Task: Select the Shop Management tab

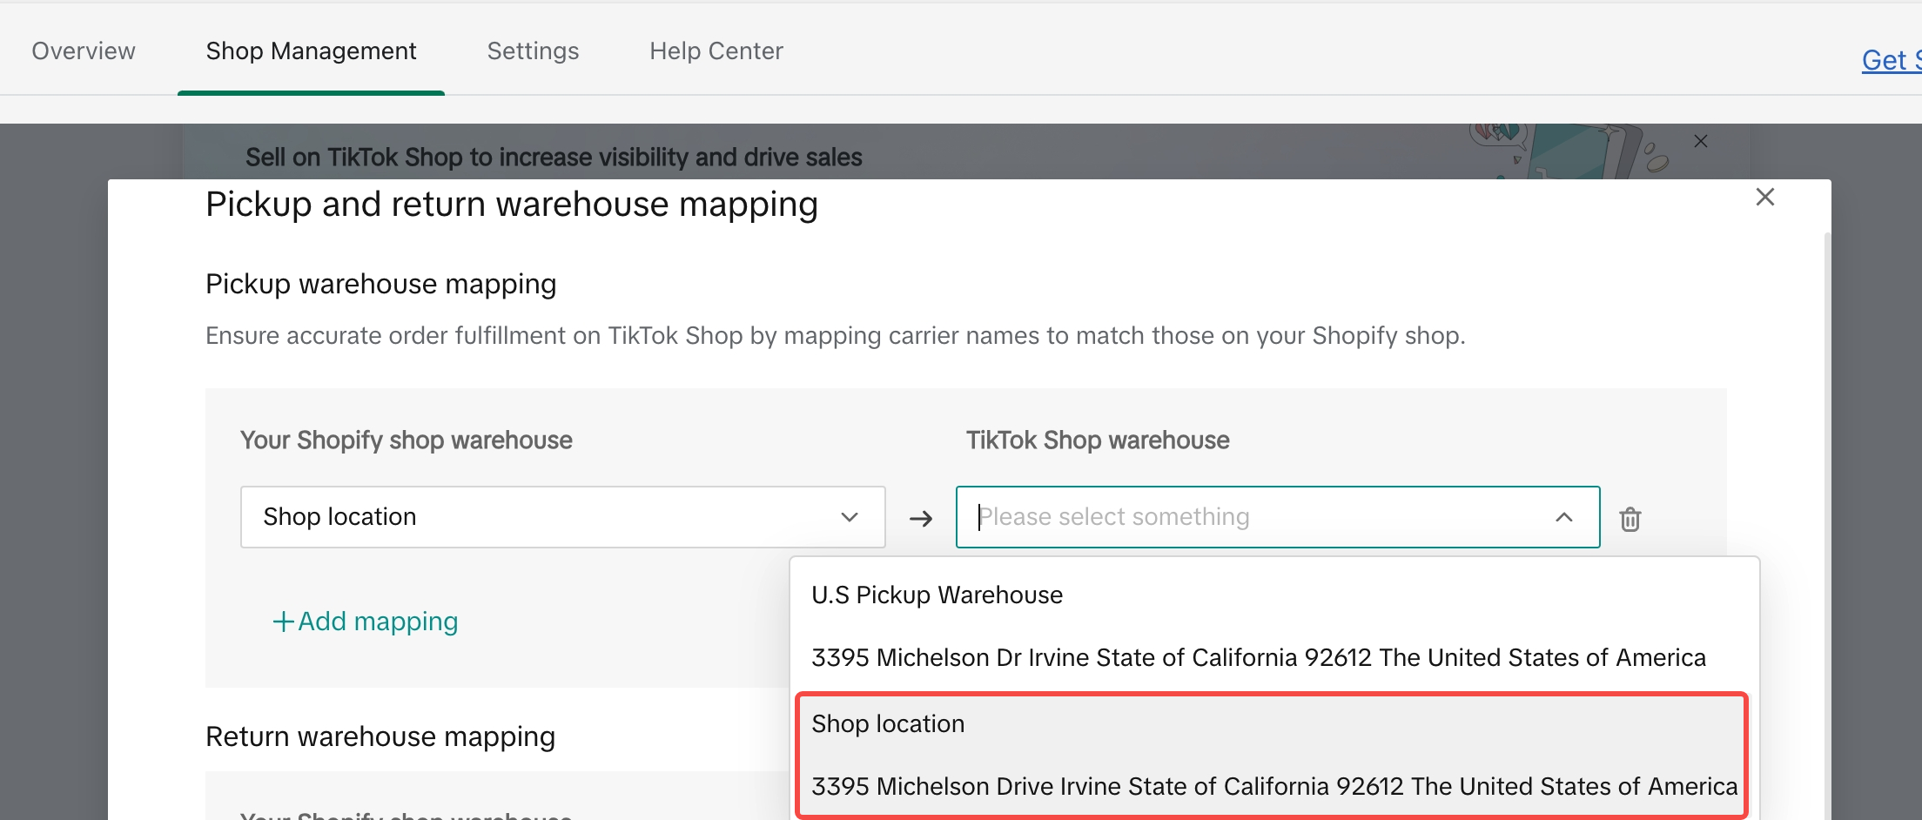Action: 311,51
